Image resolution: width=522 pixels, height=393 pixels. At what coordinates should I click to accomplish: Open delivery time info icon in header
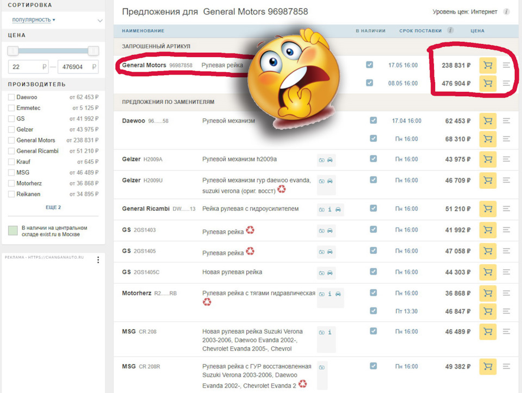[450, 30]
